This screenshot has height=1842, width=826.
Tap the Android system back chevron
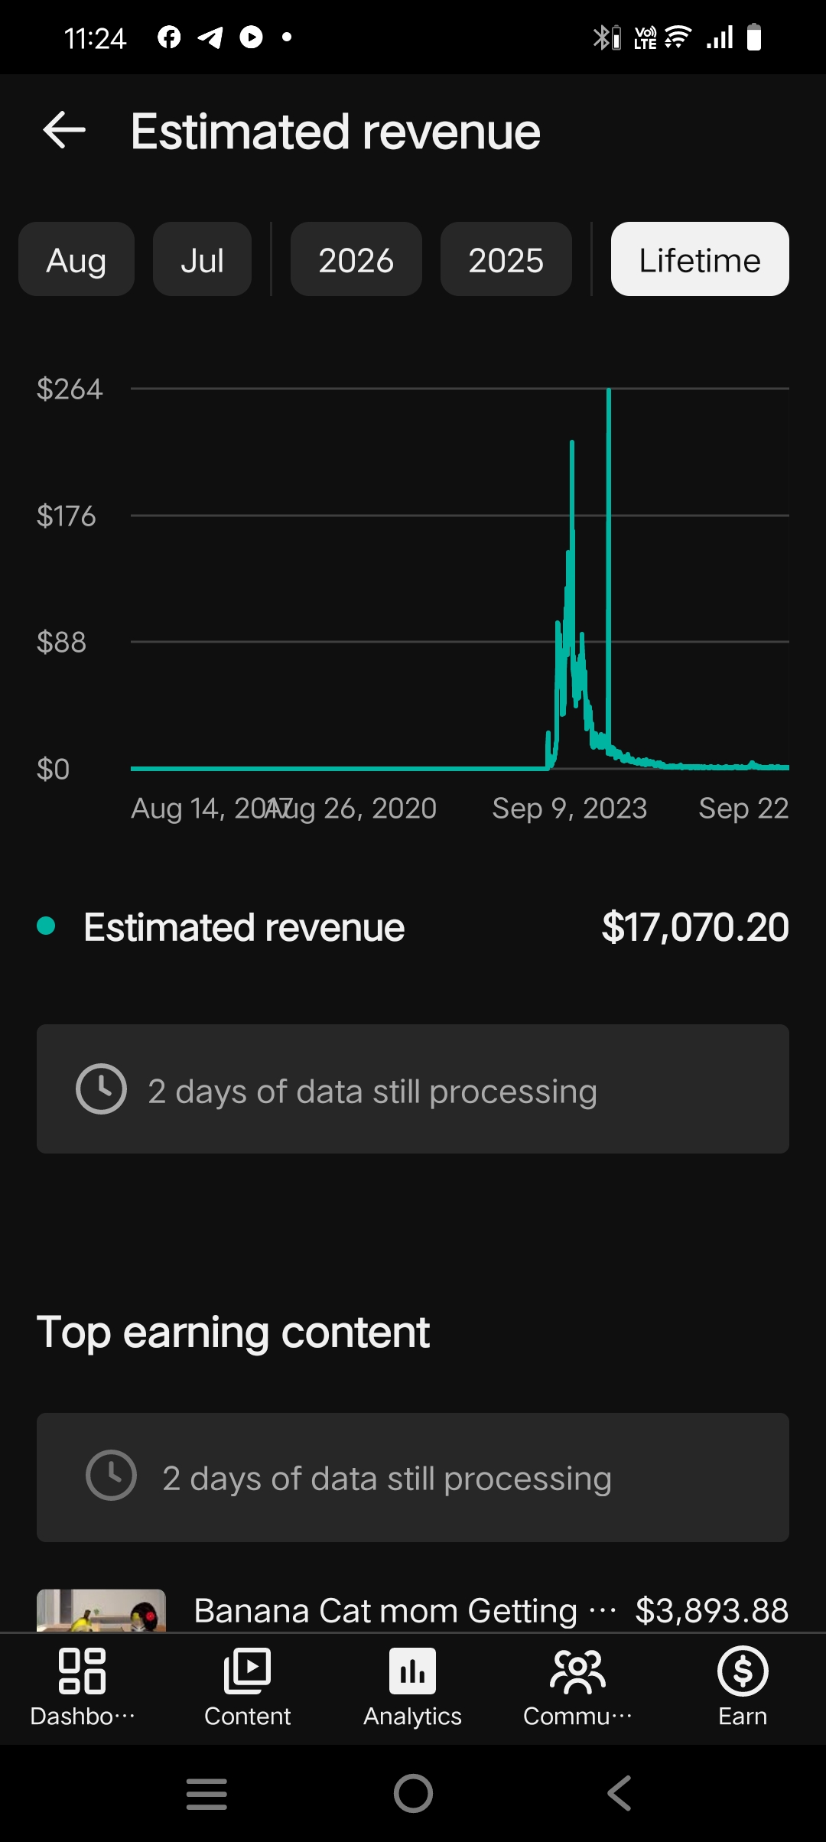619,1794
